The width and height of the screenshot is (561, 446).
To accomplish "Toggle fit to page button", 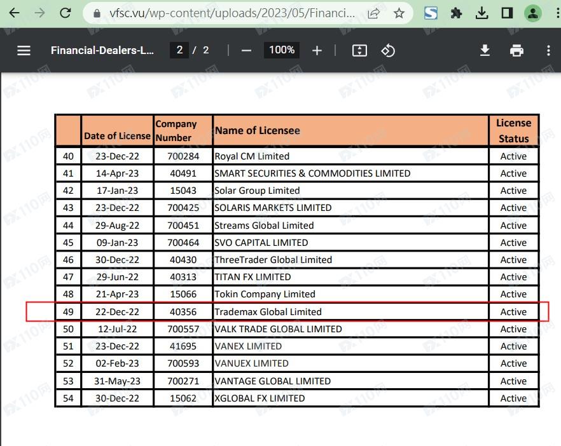I will 359,51.
